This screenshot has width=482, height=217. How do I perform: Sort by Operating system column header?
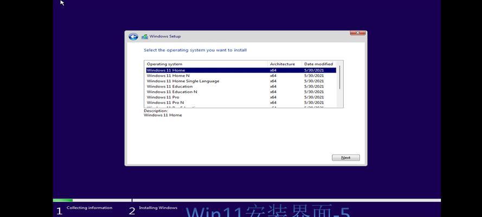pyautogui.click(x=206, y=64)
